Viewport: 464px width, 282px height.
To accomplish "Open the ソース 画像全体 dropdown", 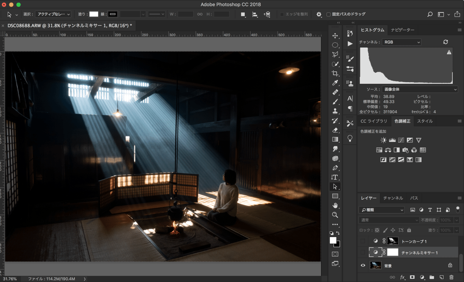I will [x=420, y=89].
